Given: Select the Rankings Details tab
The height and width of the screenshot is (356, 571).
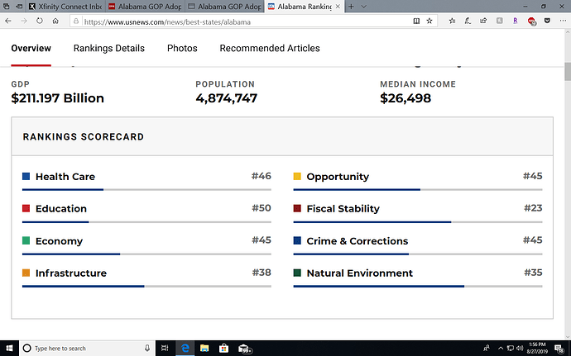Looking at the screenshot, I should click(108, 49).
